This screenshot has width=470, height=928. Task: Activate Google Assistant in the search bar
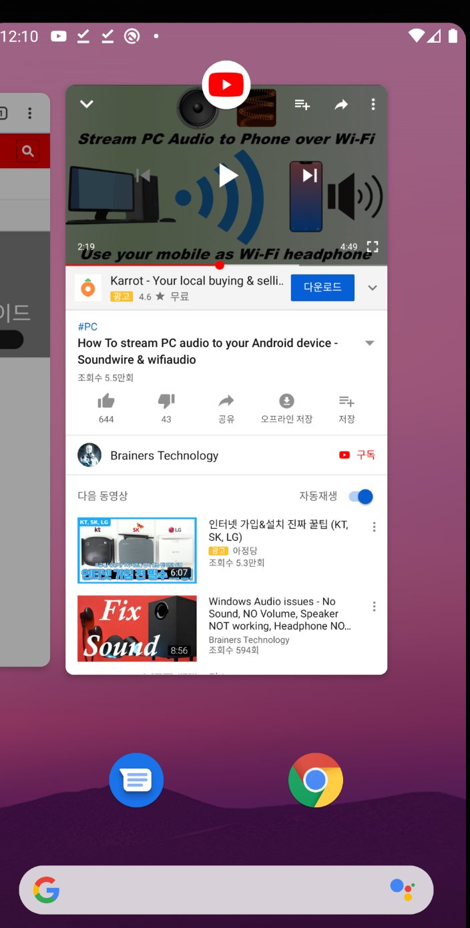402,889
